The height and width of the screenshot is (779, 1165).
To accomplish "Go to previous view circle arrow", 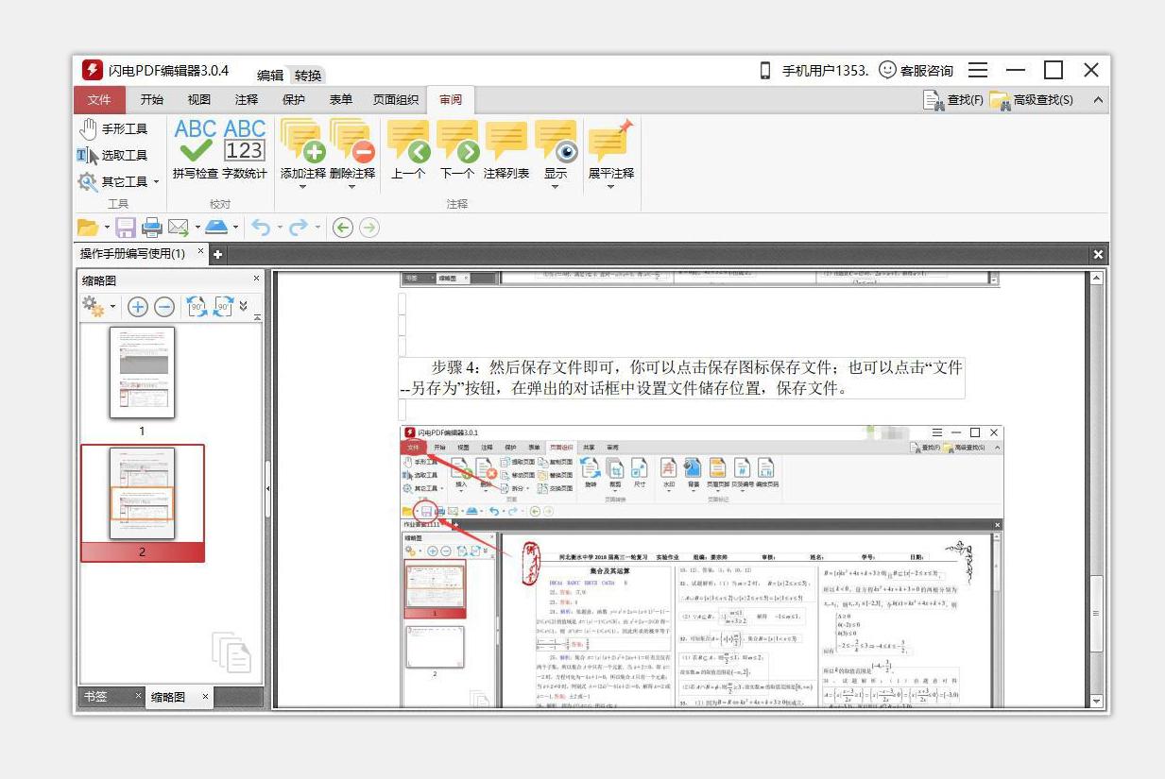I will click(x=343, y=228).
